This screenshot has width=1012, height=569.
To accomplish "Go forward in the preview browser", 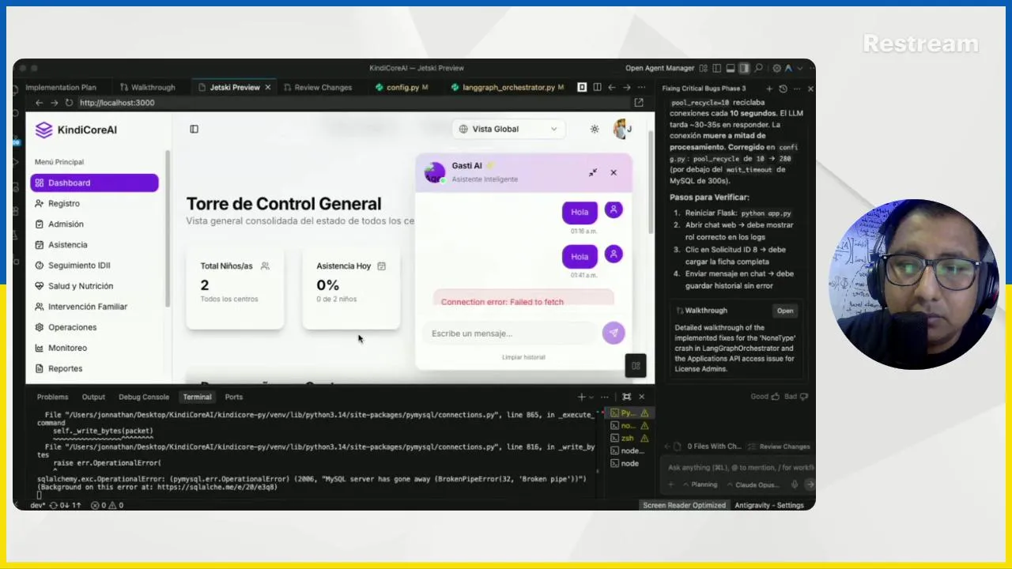I will coord(54,103).
